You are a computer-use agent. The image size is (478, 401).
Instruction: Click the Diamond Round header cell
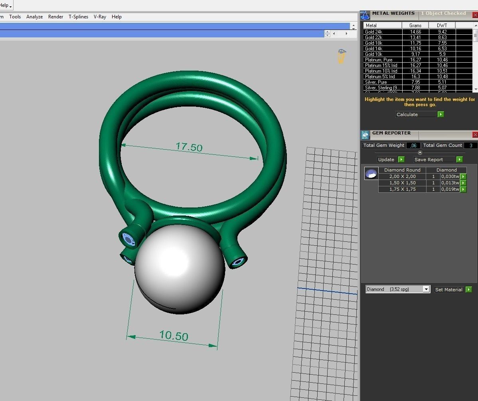click(x=403, y=170)
